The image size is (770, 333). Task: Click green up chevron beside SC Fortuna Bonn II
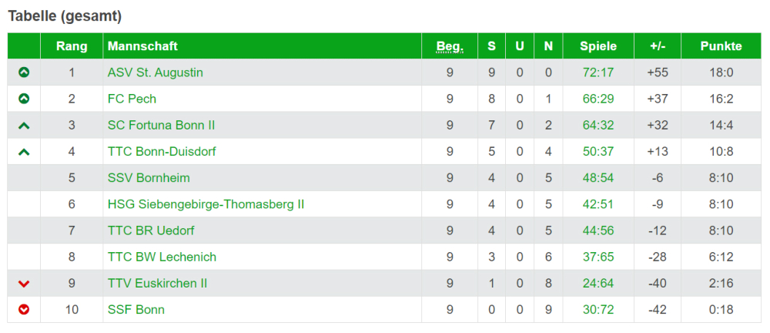click(24, 126)
